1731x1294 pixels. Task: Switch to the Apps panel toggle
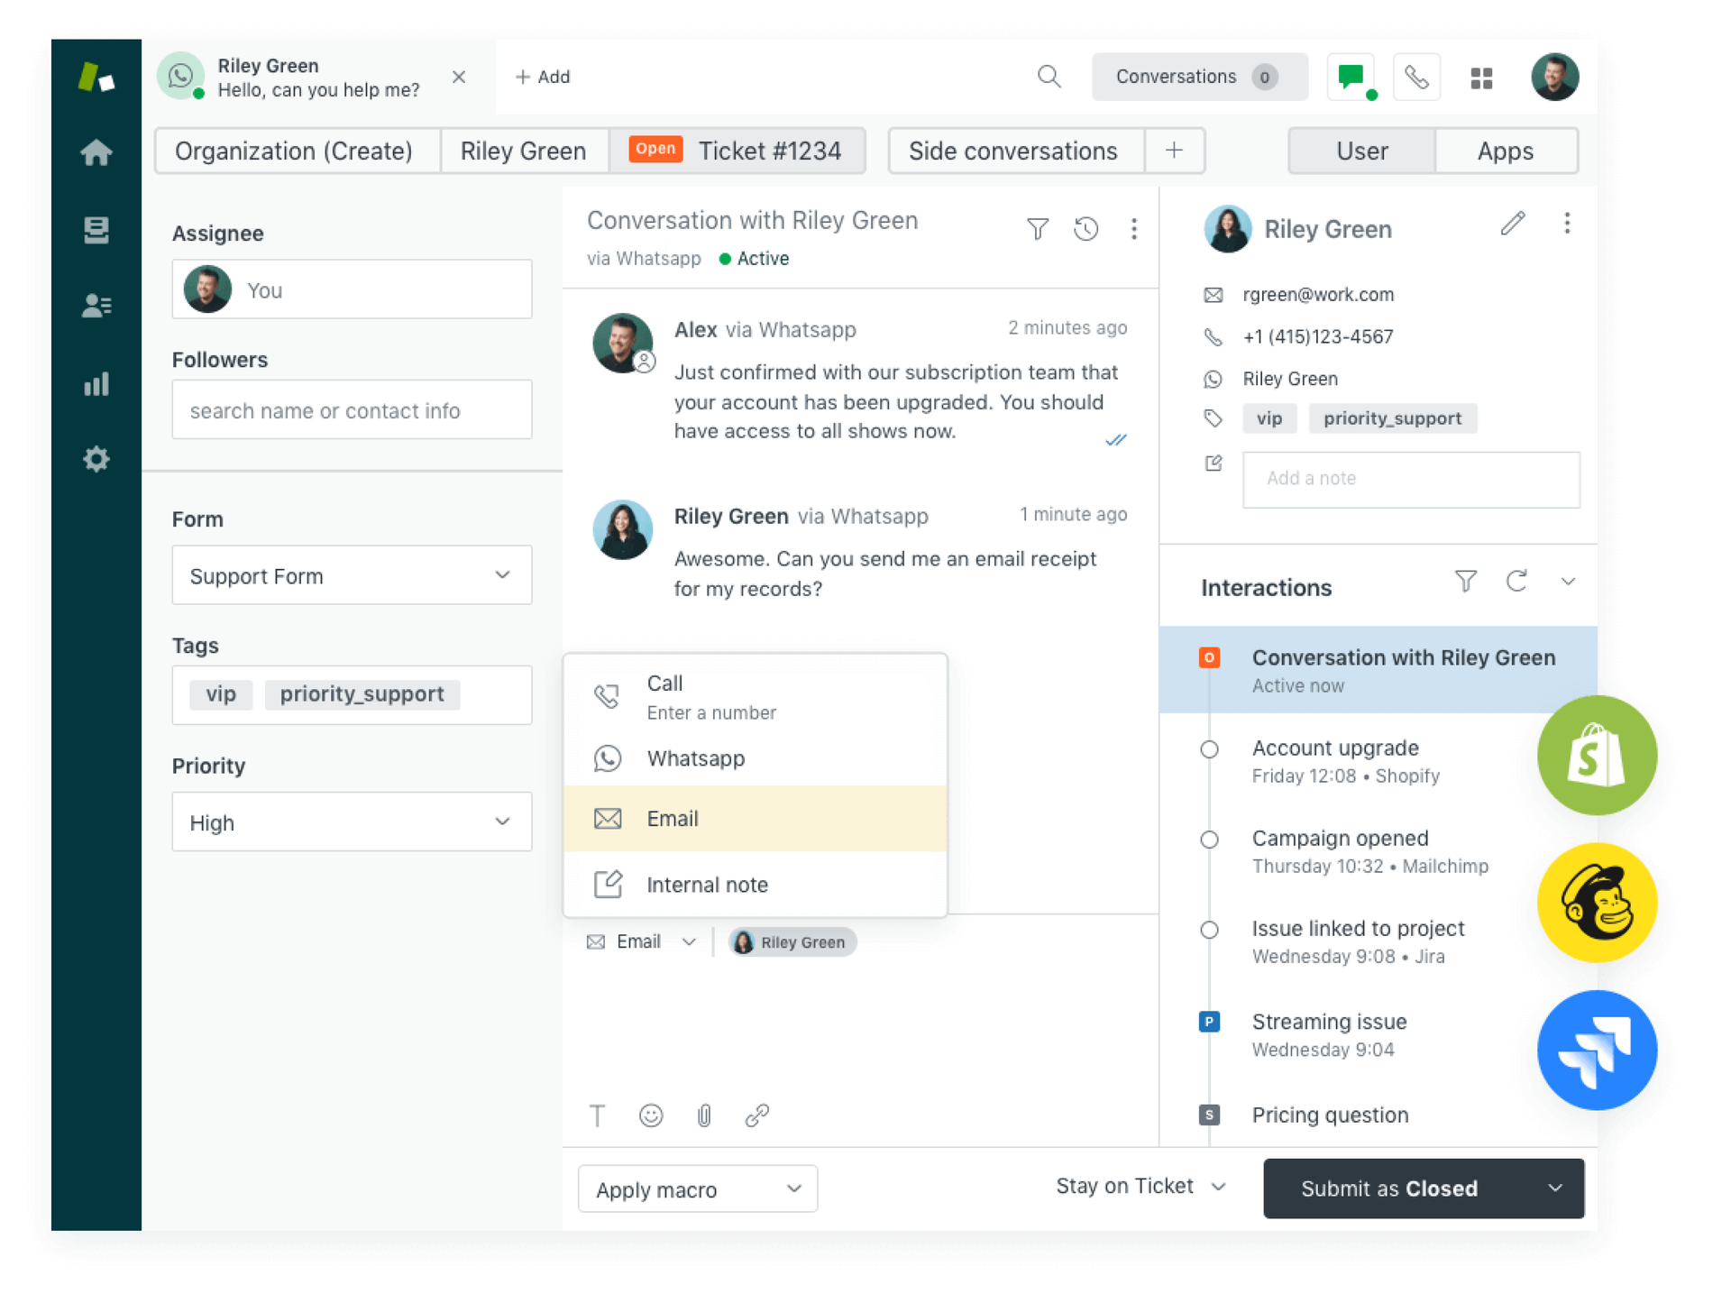1504,151
